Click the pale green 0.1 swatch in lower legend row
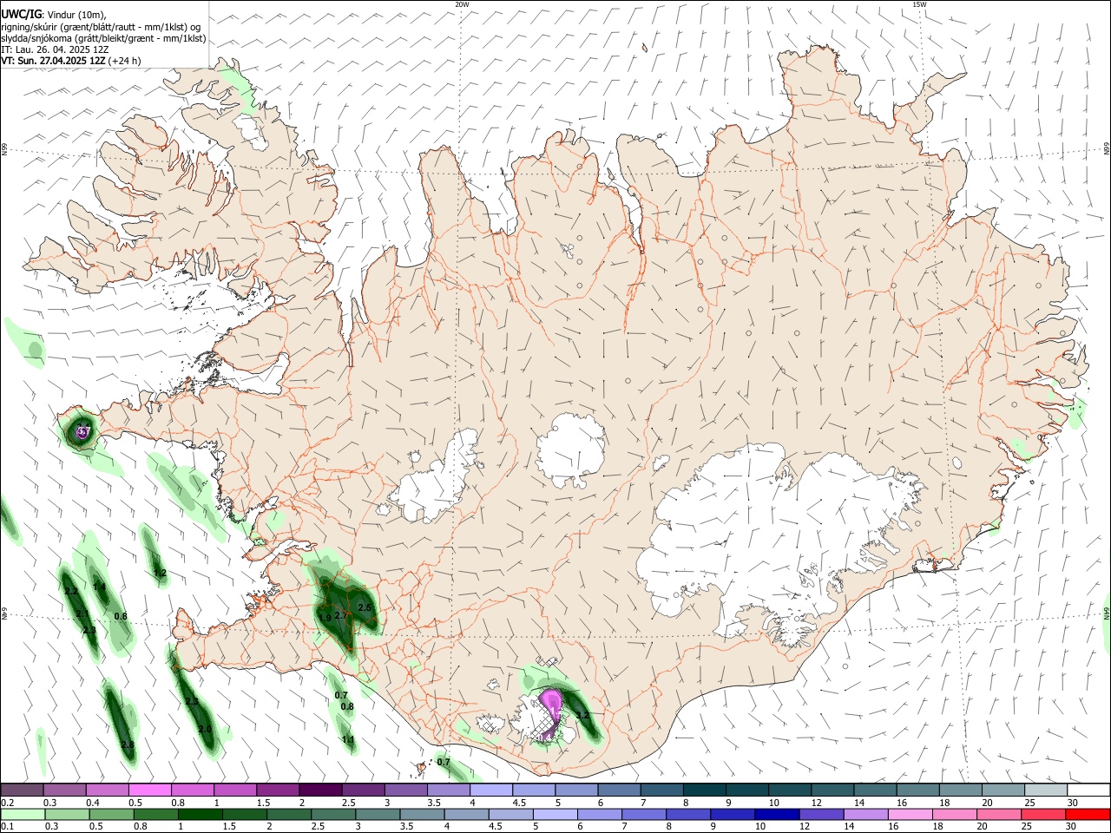The width and height of the screenshot is (1111, 833). (22, 814)
